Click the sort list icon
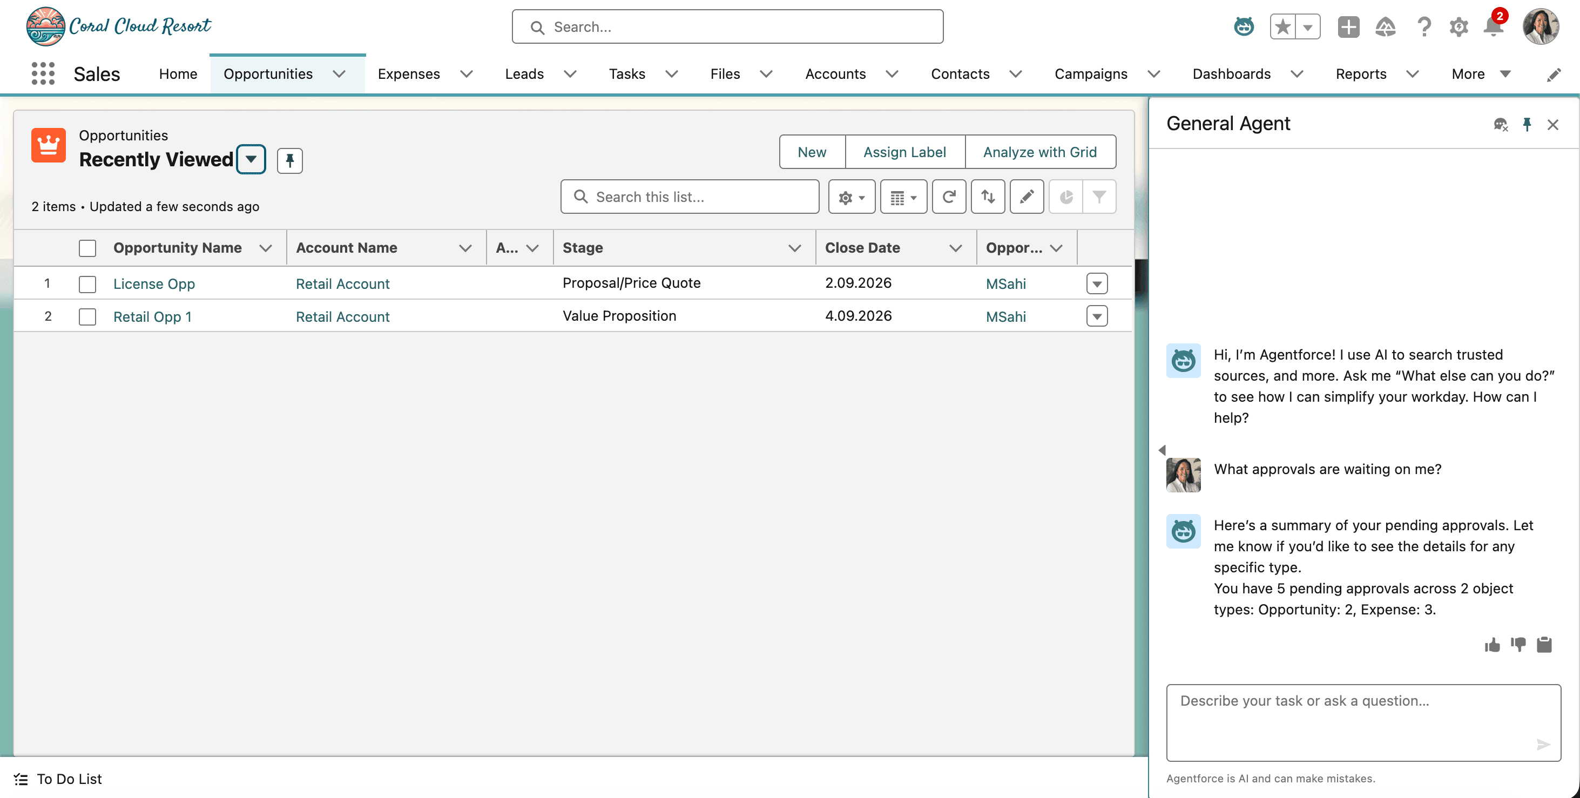 click(x=988, y=197)
